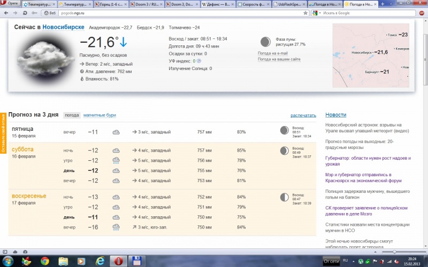Image resolution: width=428 pixels, height=267 pixels.
Task: Open the Windows Start menu
Action: coord(7,262)
